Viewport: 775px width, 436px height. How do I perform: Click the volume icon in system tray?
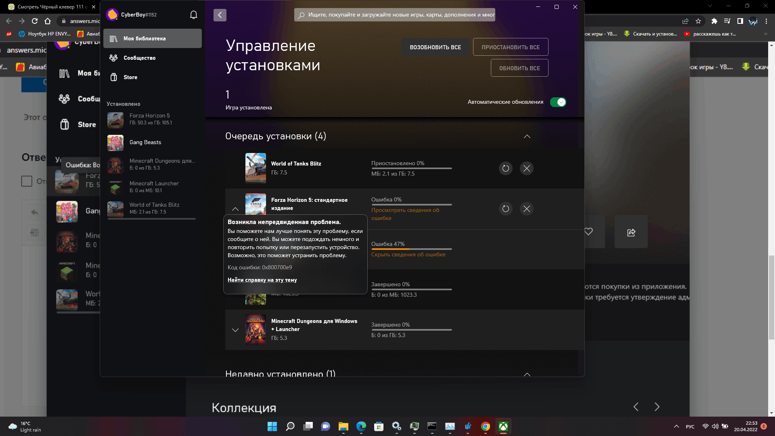pos(715,426)
